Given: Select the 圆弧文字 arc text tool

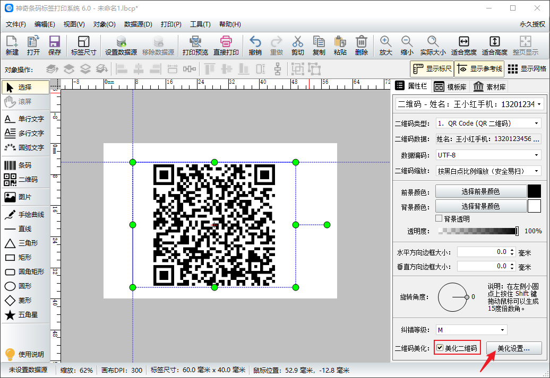Looking at the screenshot, I should pyautogui.click(x=25, y=148).
